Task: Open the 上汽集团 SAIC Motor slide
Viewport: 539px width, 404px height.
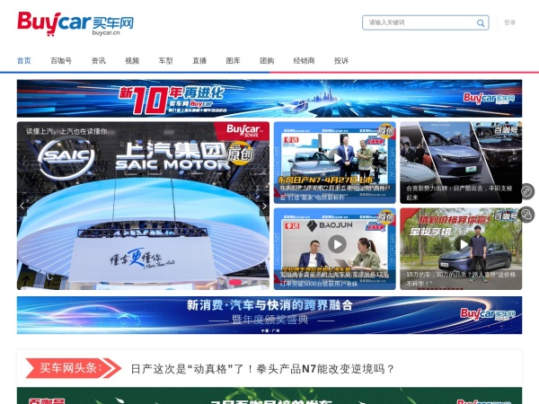Action: pyautogui.click(x=143, y=206)
